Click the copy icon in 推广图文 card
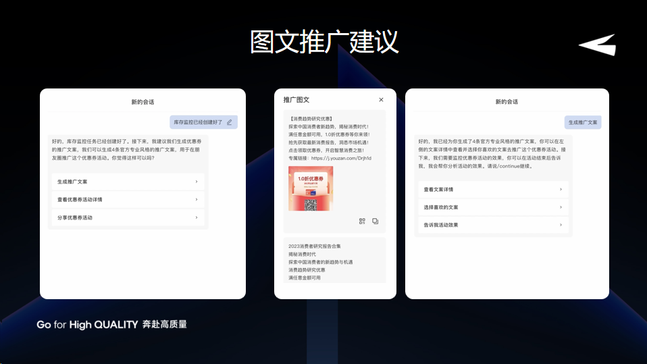Screen dimensions: 647x364 376,221
